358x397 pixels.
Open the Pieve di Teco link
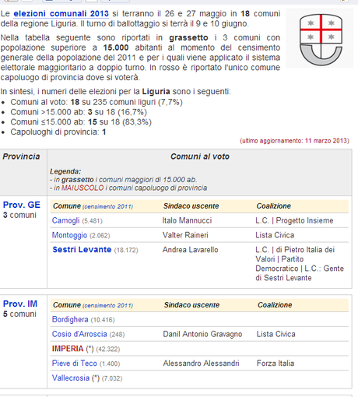[75, 363]
